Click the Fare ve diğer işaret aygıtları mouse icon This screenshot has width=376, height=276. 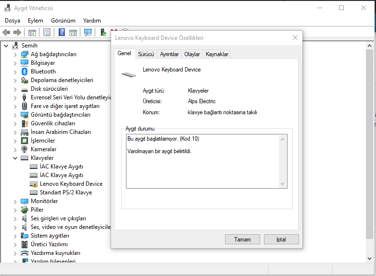25,106
